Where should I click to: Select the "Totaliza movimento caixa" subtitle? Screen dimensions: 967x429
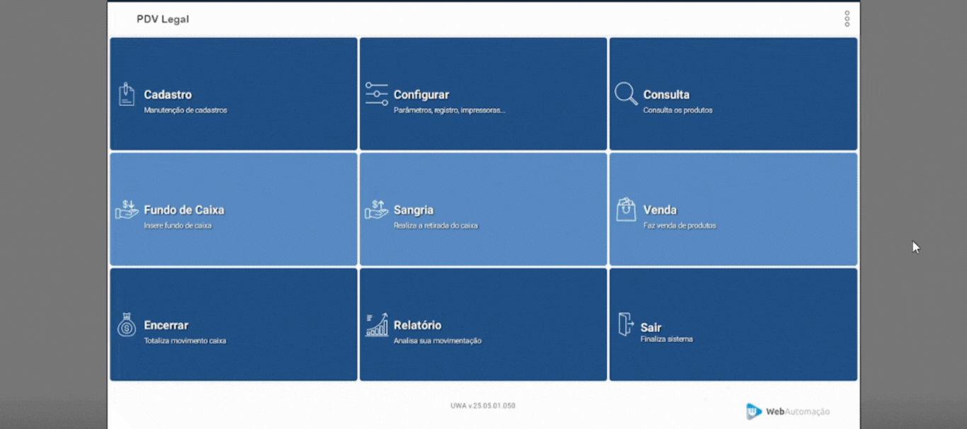[x=185, y=341]
